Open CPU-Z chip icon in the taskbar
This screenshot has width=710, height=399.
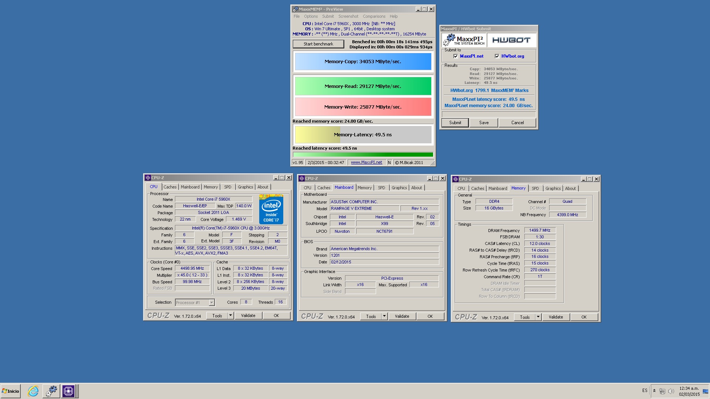(68, 391)
